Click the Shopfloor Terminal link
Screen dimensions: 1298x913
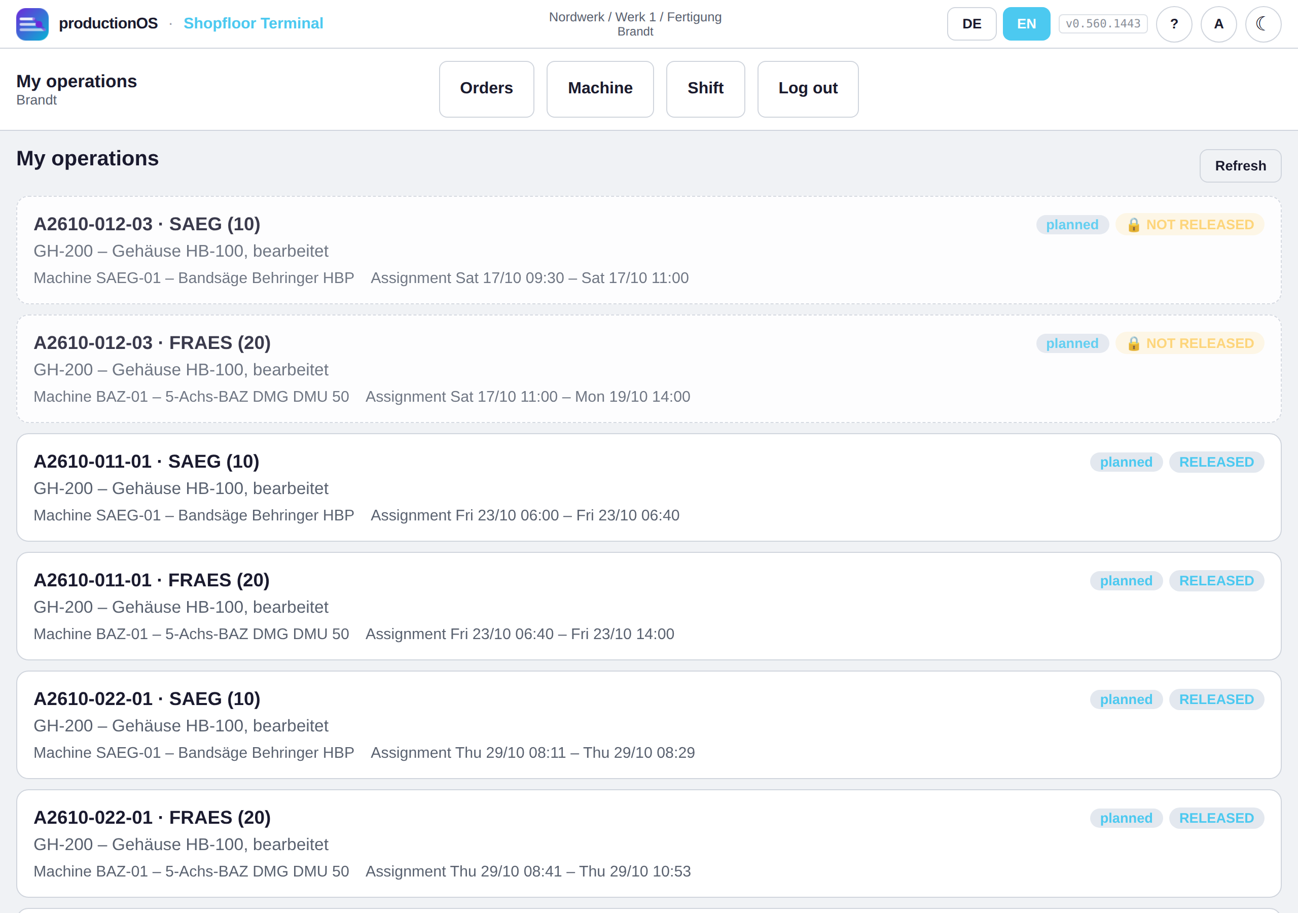point(254,23)
